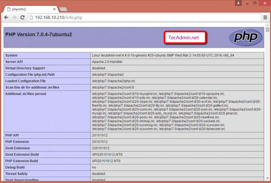Click the scrollbar down arrow

click(x=268, y=180)
